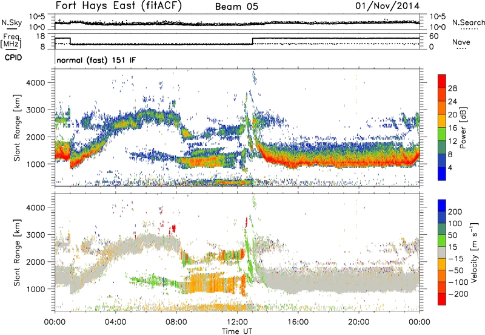Click the 'Nave' legend label

[461, 42]
